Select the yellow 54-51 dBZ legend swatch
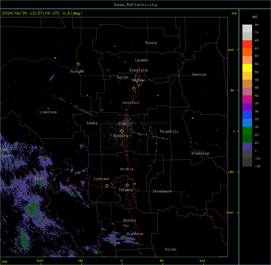 247,68
